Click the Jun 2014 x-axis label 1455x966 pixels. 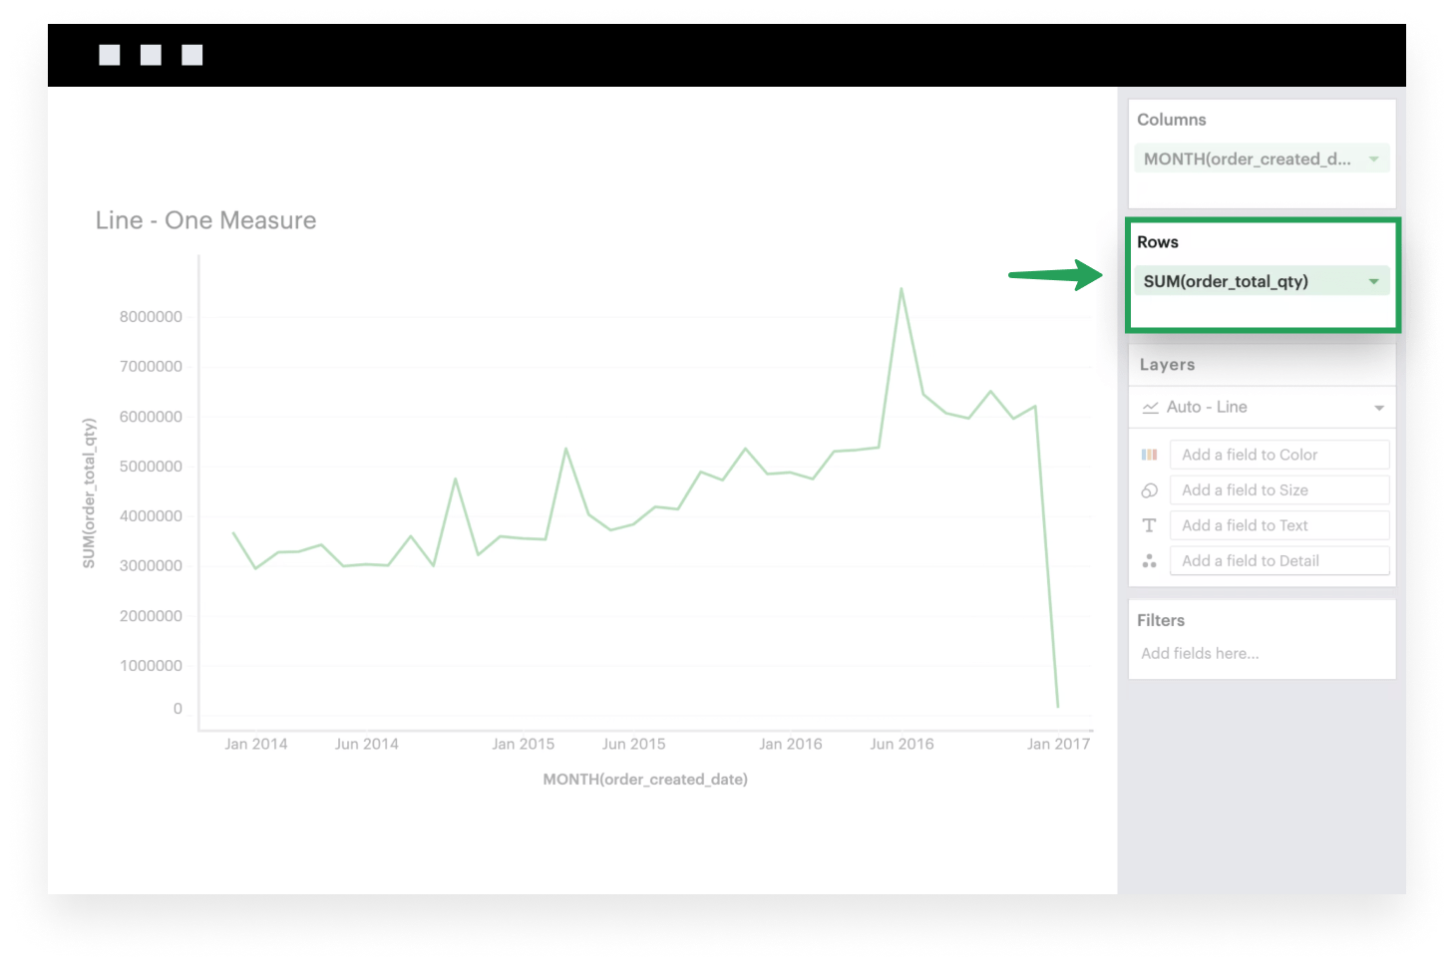coord(366,744)
